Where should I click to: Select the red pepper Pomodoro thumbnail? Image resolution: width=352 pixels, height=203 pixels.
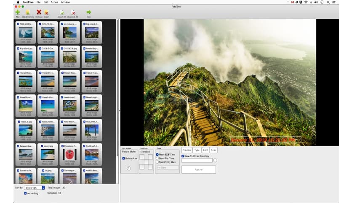click(69, 155)
